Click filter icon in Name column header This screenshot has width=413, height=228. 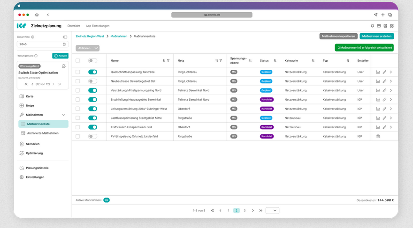168,60
